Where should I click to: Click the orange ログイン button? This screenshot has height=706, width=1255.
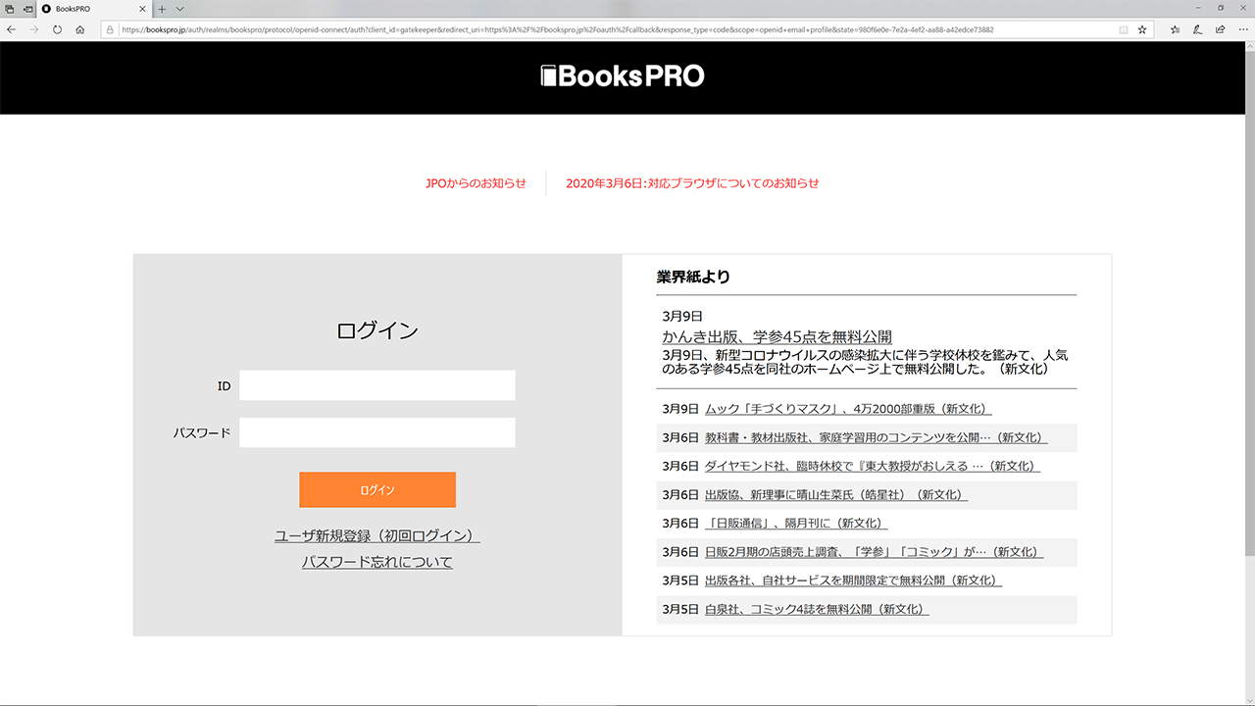[x=377, y=490]
